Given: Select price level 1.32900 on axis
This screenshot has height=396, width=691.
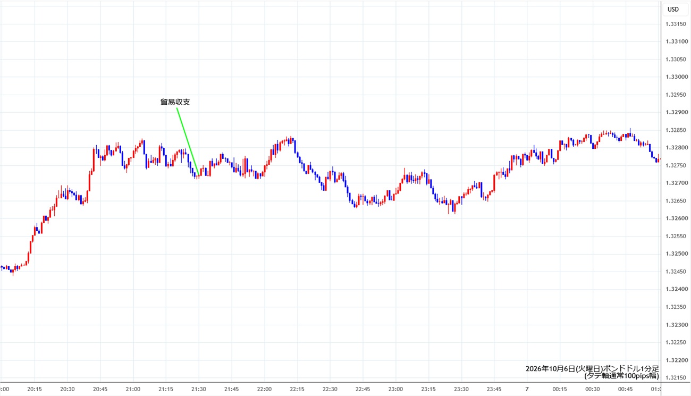Looking at the screenshot, I should [x=676, y=112].
